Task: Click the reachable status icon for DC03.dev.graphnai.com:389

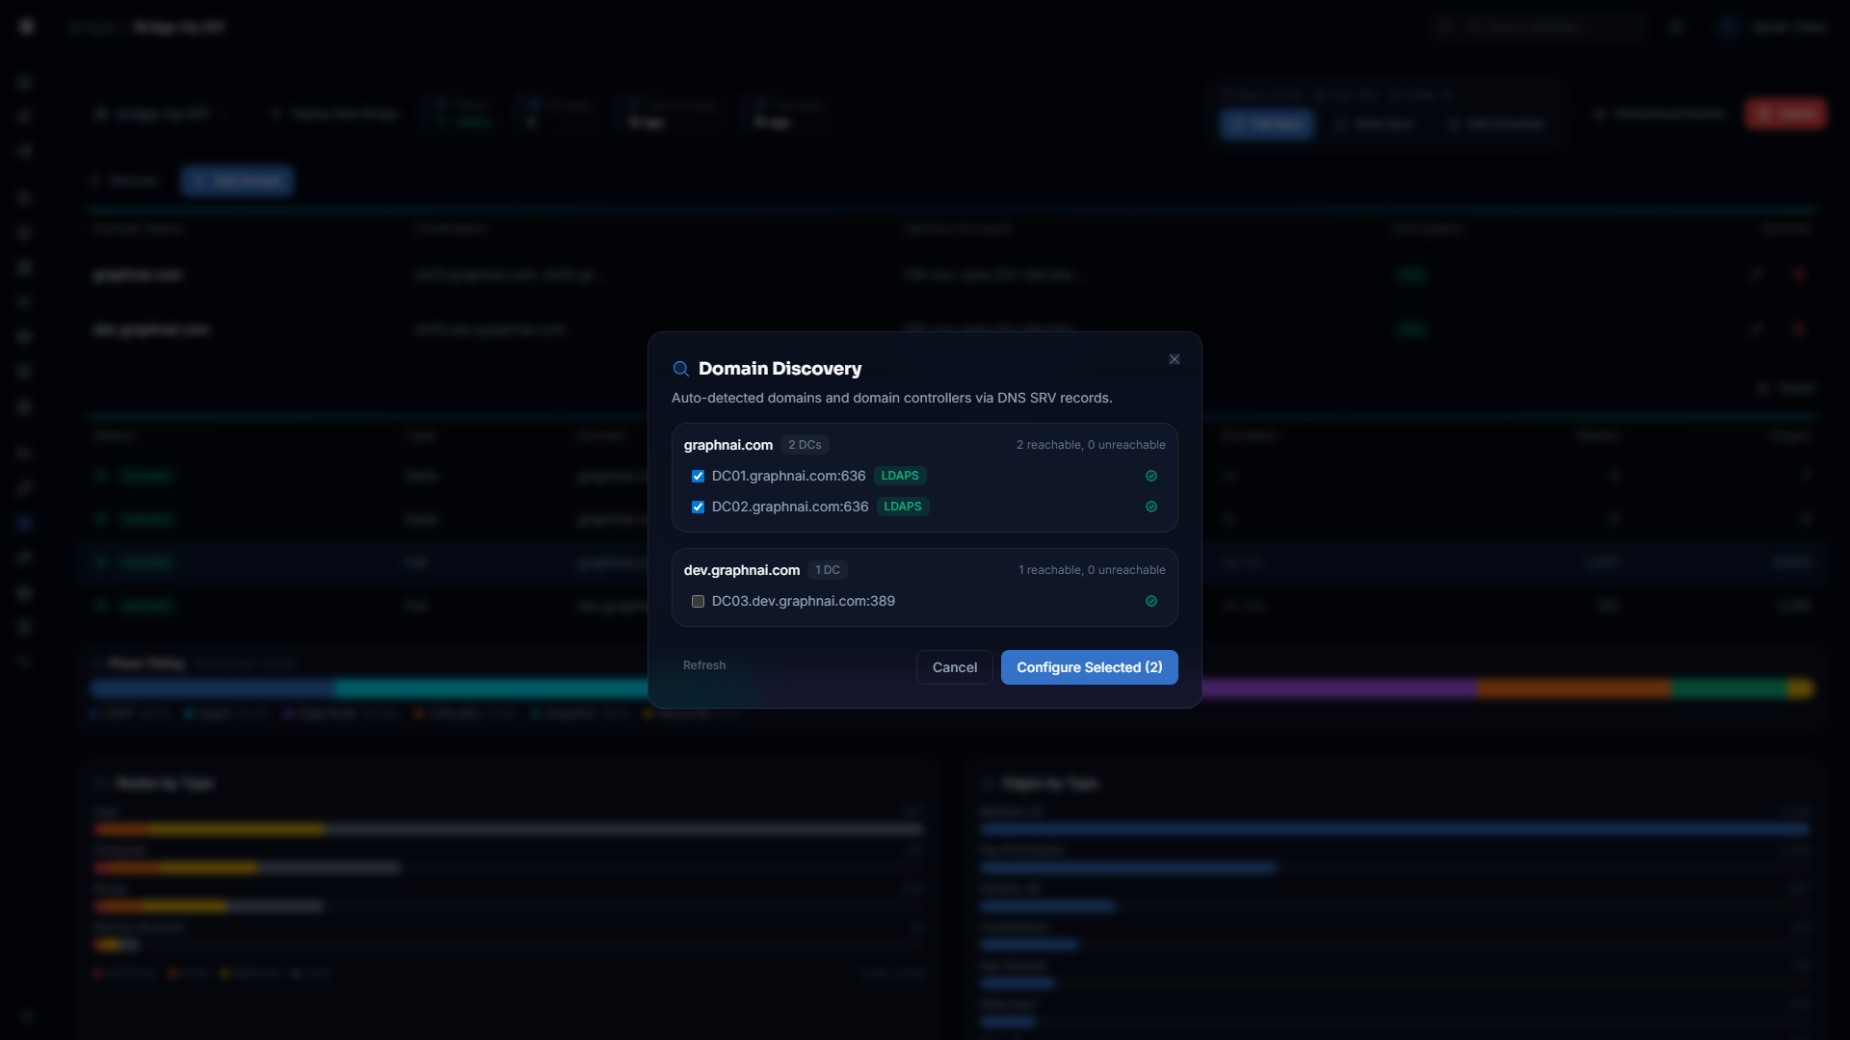Action: (x=1150, y=601)
